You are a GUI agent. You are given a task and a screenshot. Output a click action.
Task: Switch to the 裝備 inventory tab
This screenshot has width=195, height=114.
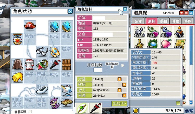tap(138, 21)
